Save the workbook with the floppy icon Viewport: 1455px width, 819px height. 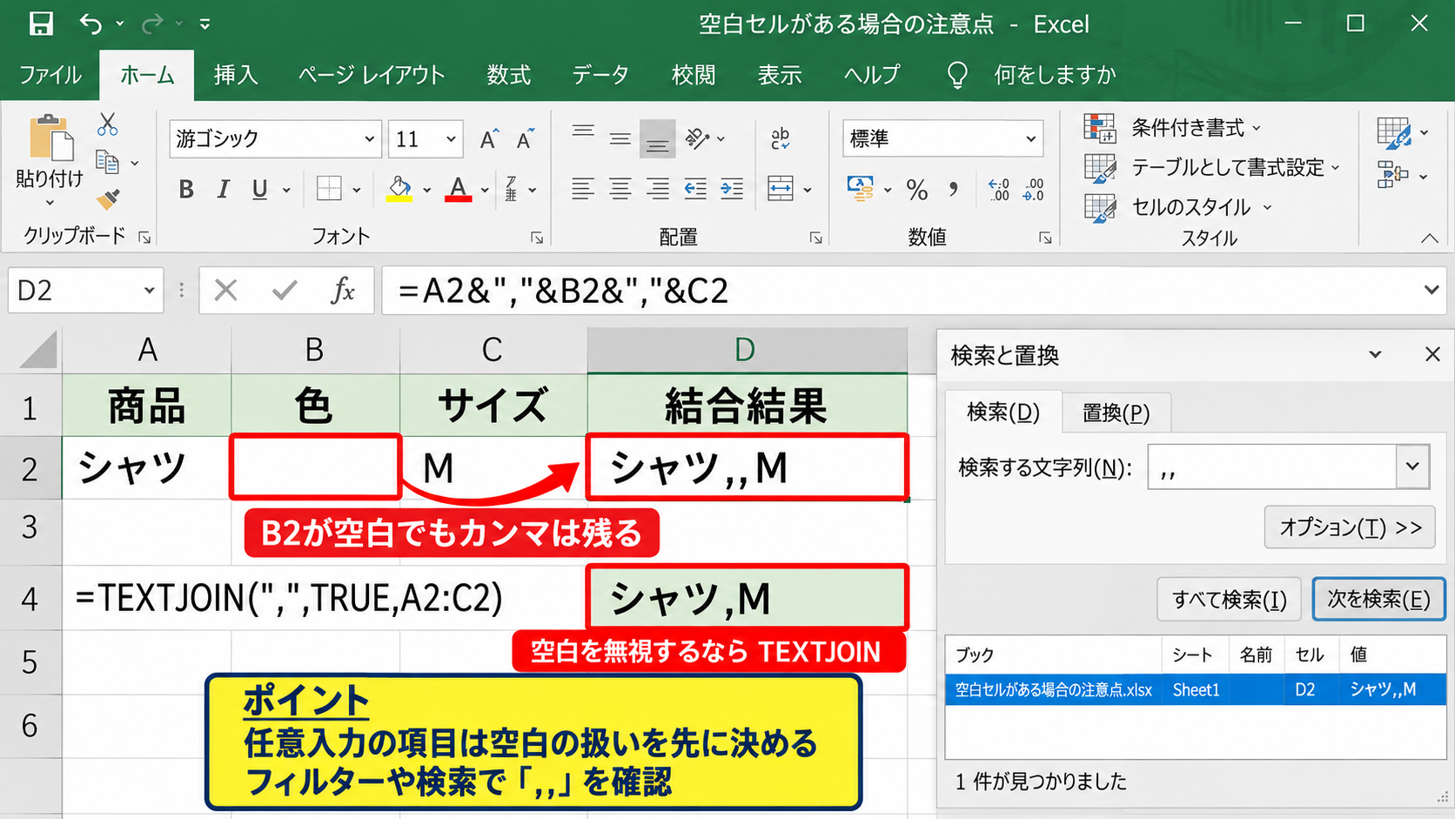point(41,23)
